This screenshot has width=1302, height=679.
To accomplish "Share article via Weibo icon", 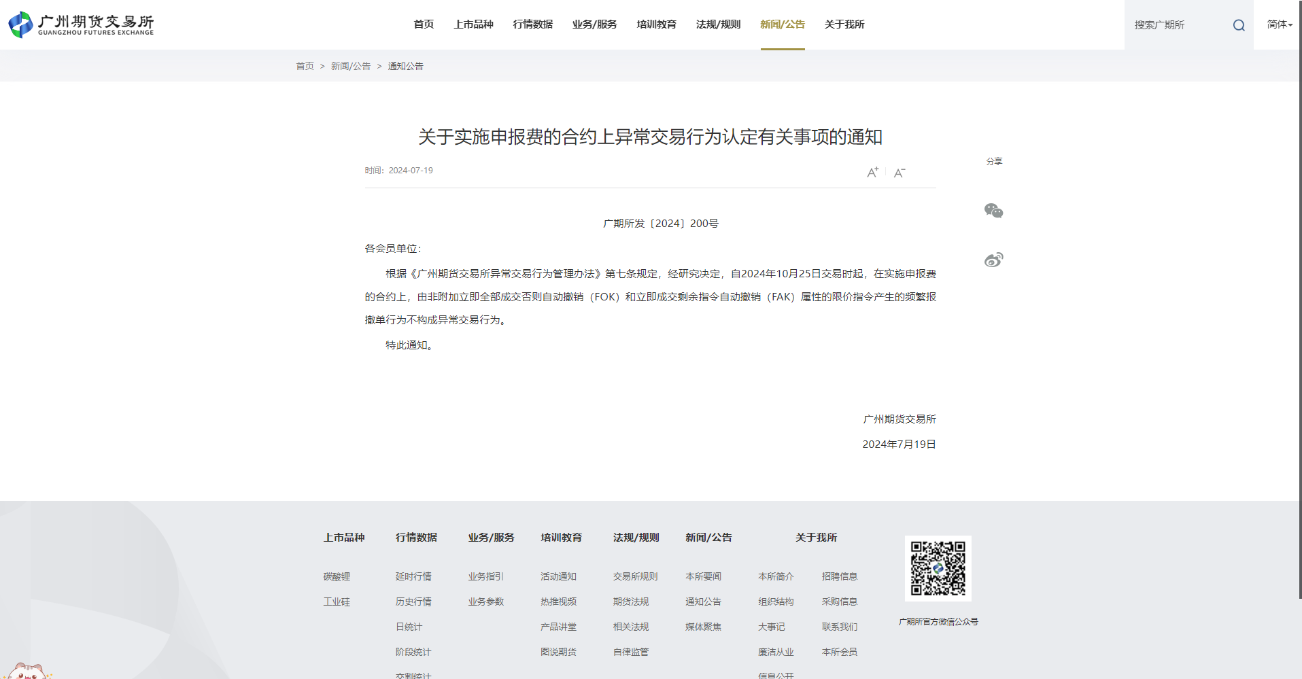I will (x=994, y=260).
